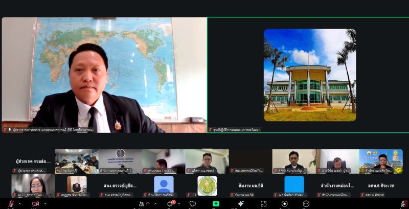409x209 pixels.
Task: Click the green Share Screen button
Action: [216, 204]
